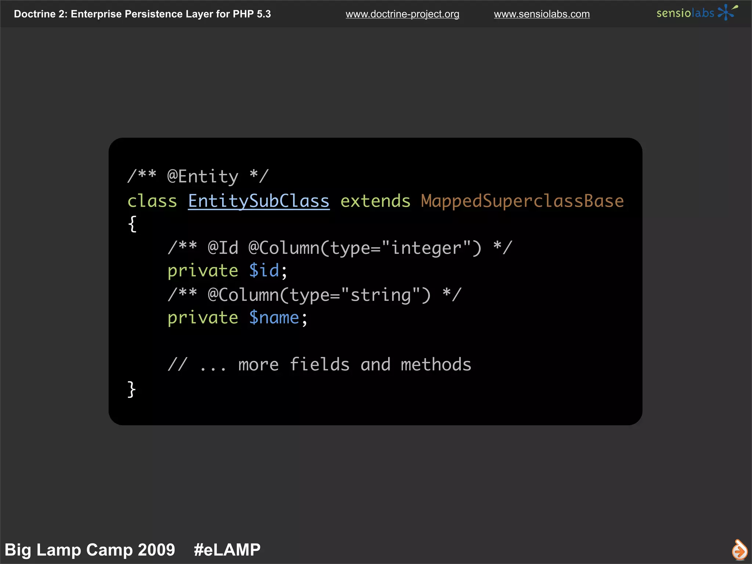Click the '/** @Entity */' comment line
752x564 pixels.
point(198,176)
